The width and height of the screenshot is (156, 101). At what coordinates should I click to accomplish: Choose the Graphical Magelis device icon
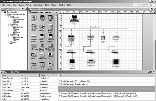coord(50,36)
